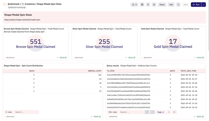The height and width of the screenshot is (121, 209).
Task: Select address starting 0x1298b2688bba1b07
Action: [x=128, y=83]
